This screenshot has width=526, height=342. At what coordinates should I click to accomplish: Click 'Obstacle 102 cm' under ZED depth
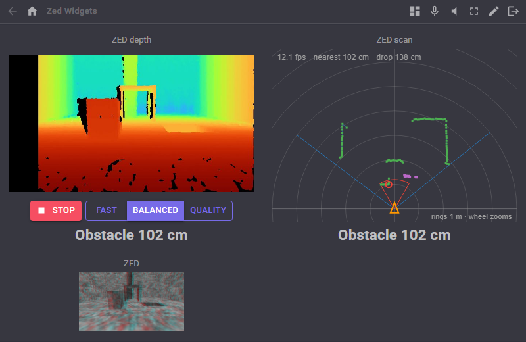click(x=131, y=235)
